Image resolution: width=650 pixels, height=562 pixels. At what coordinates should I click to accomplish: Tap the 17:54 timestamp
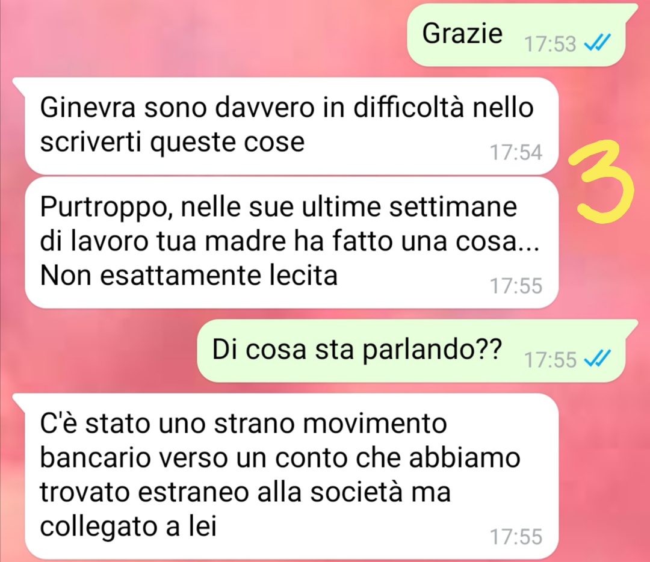click(x=516, y=152)
